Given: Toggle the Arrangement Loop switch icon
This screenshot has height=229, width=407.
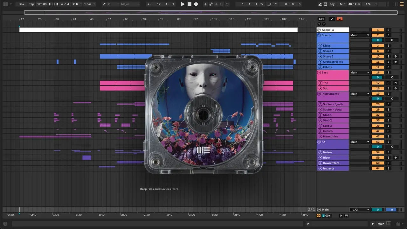Looking at the screenshot, I should 269,4.
